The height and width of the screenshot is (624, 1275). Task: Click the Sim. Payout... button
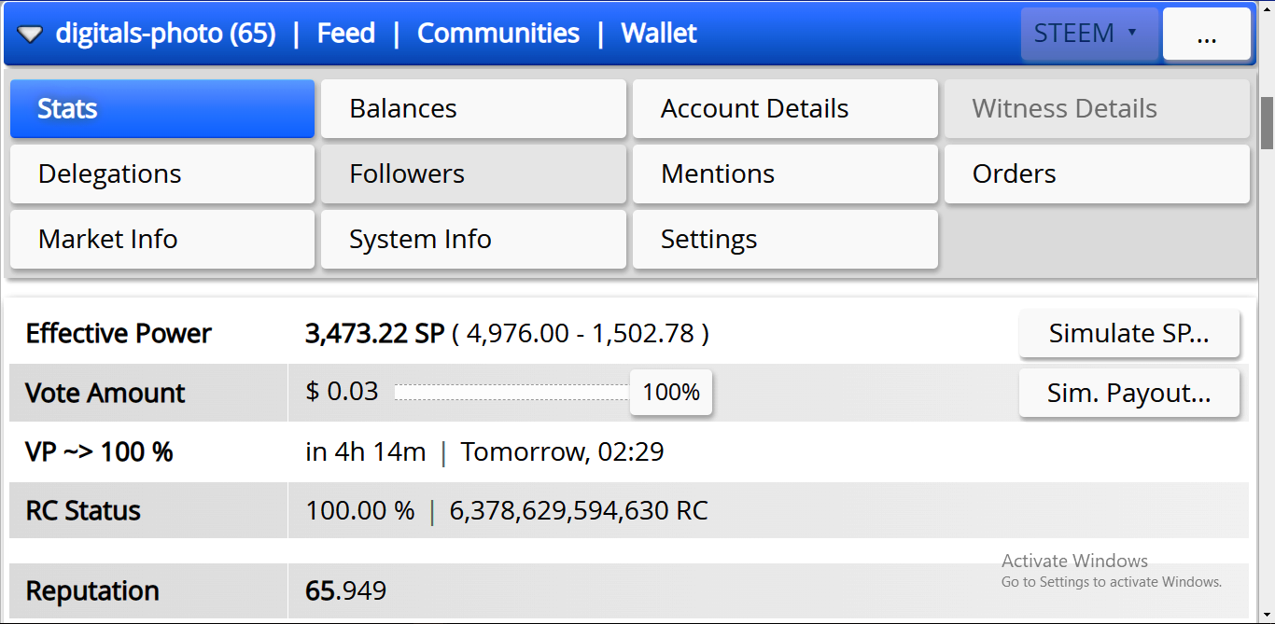(1129, 394)
